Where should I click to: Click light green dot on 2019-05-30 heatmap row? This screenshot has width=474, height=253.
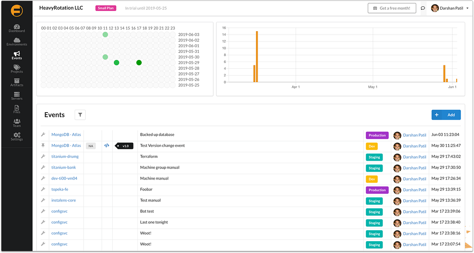105,57
